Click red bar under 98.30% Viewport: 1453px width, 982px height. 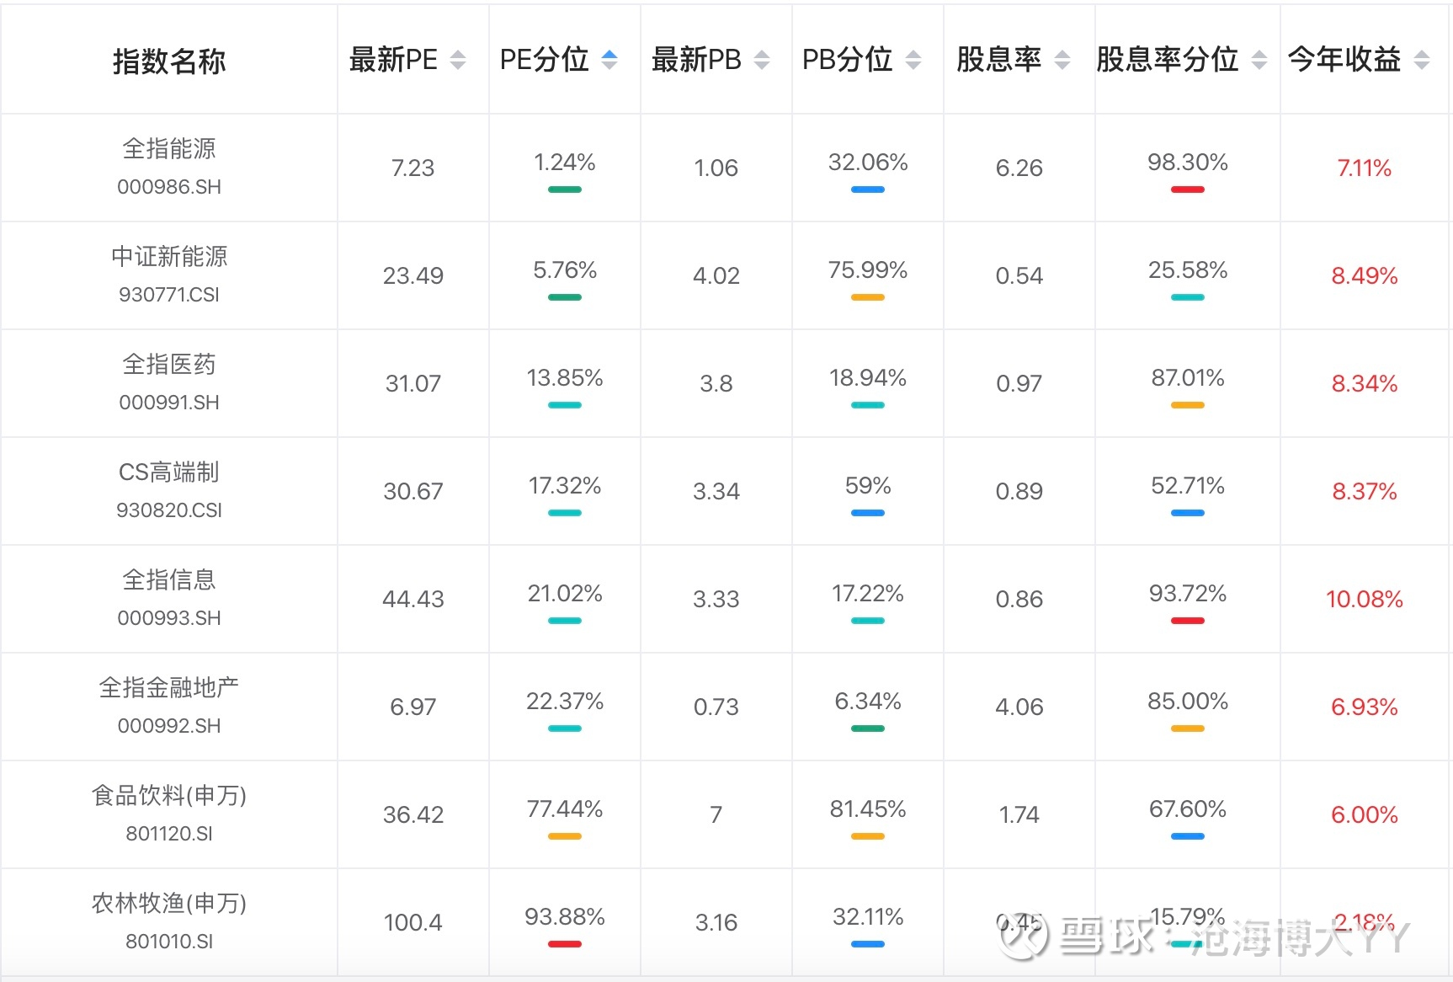pyautogui.click(x=1188, y=189)
